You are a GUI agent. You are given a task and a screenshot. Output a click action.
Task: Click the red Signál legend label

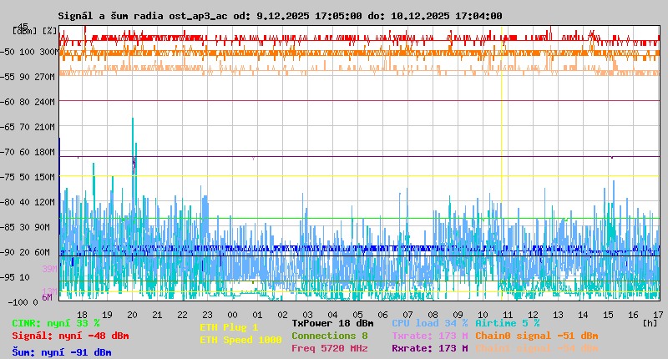pos(70,336)
